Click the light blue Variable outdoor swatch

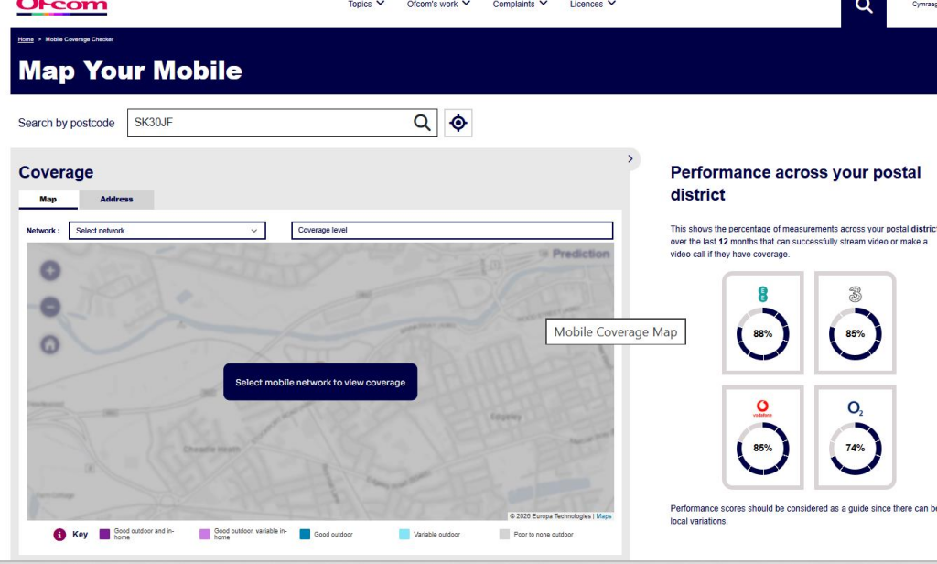(x=404, y=534)
